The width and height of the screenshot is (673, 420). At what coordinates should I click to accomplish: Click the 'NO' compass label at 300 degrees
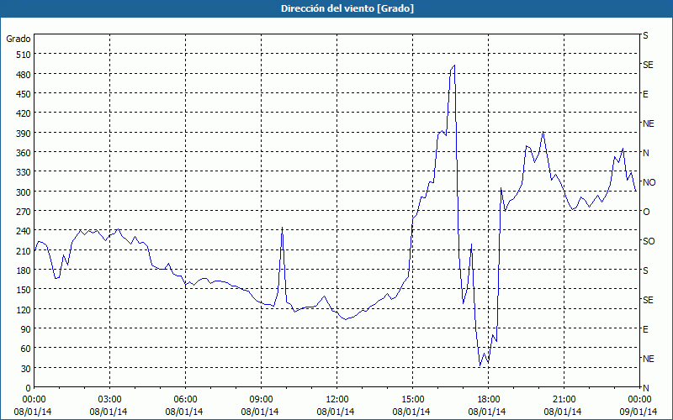(x=649, y=182)
